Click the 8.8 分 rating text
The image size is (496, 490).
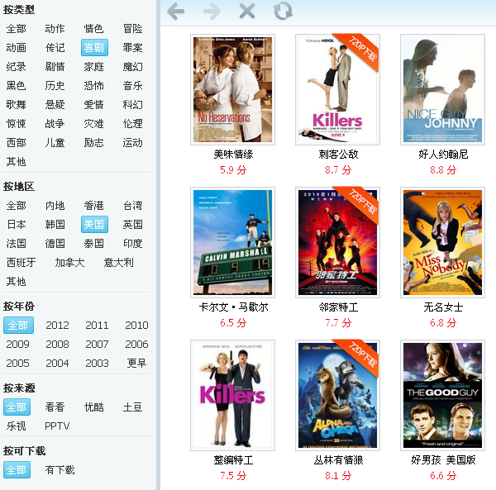(443, 170)
